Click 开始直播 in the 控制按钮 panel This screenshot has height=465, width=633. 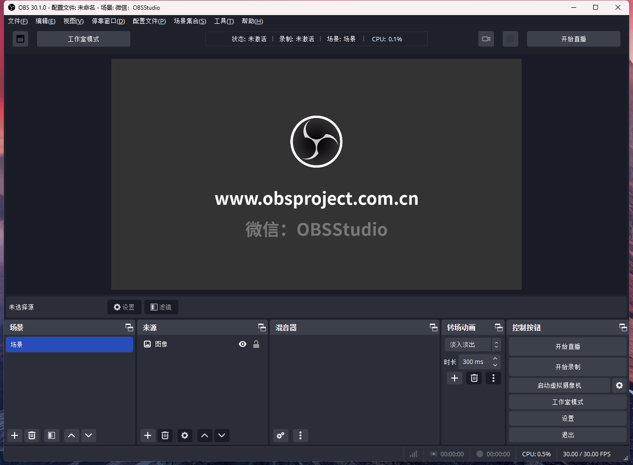coord(568,346)
